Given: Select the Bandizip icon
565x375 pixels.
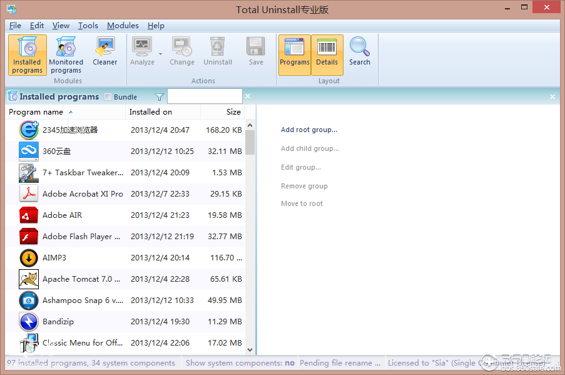Looking at the screenshot, I should tap(29, 322).
